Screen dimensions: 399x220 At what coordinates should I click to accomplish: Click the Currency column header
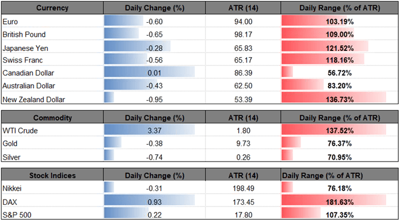click(52, 8)
